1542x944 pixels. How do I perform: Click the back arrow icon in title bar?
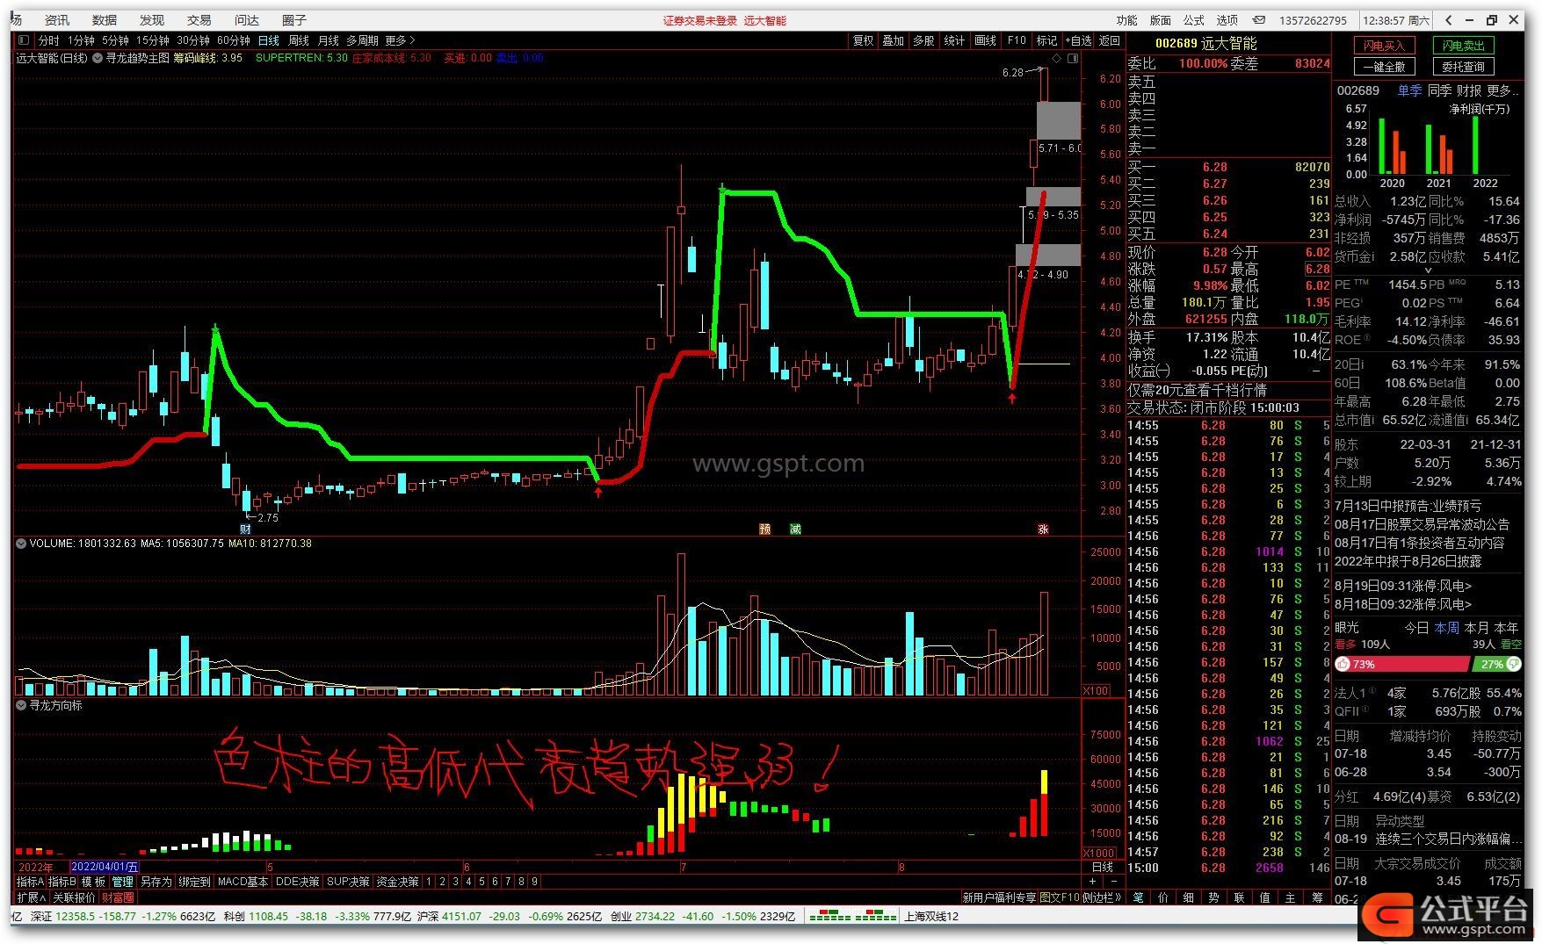coord(1449,20)
